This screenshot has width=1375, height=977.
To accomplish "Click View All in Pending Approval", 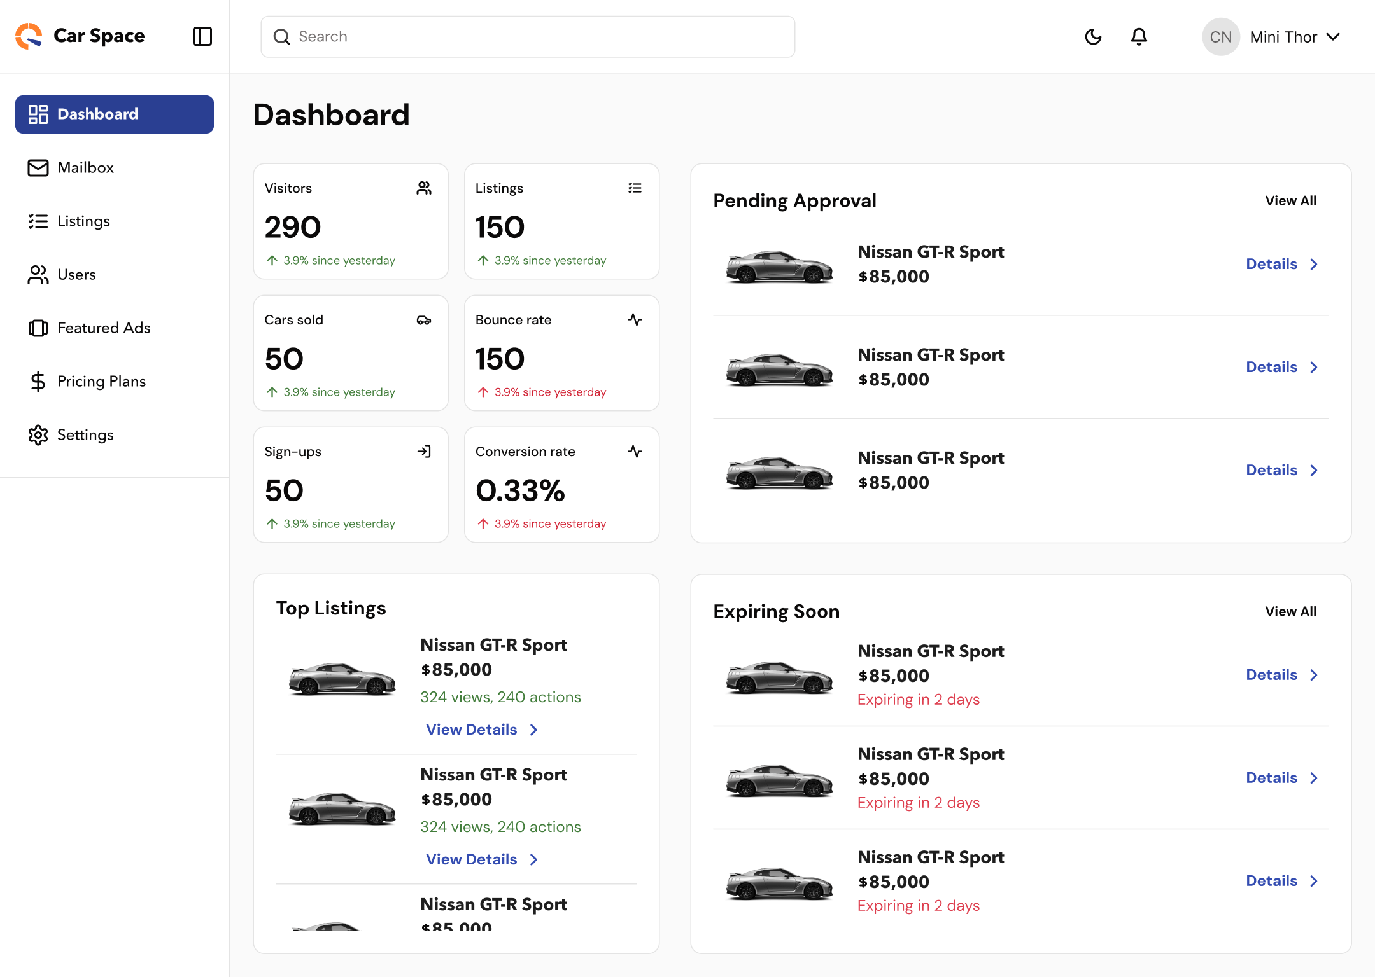I will 1290,201.
